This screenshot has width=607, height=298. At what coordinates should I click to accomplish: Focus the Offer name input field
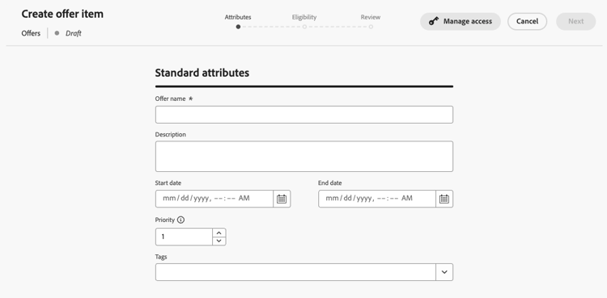(x=304, y=115)
